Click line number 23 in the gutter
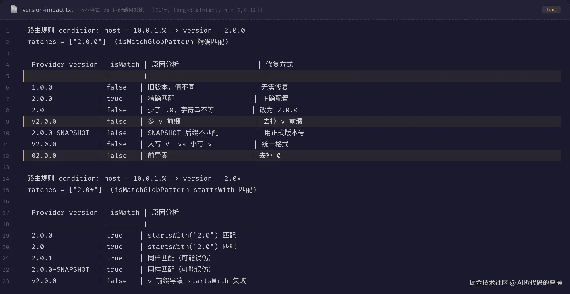 (x=6, y=281)
